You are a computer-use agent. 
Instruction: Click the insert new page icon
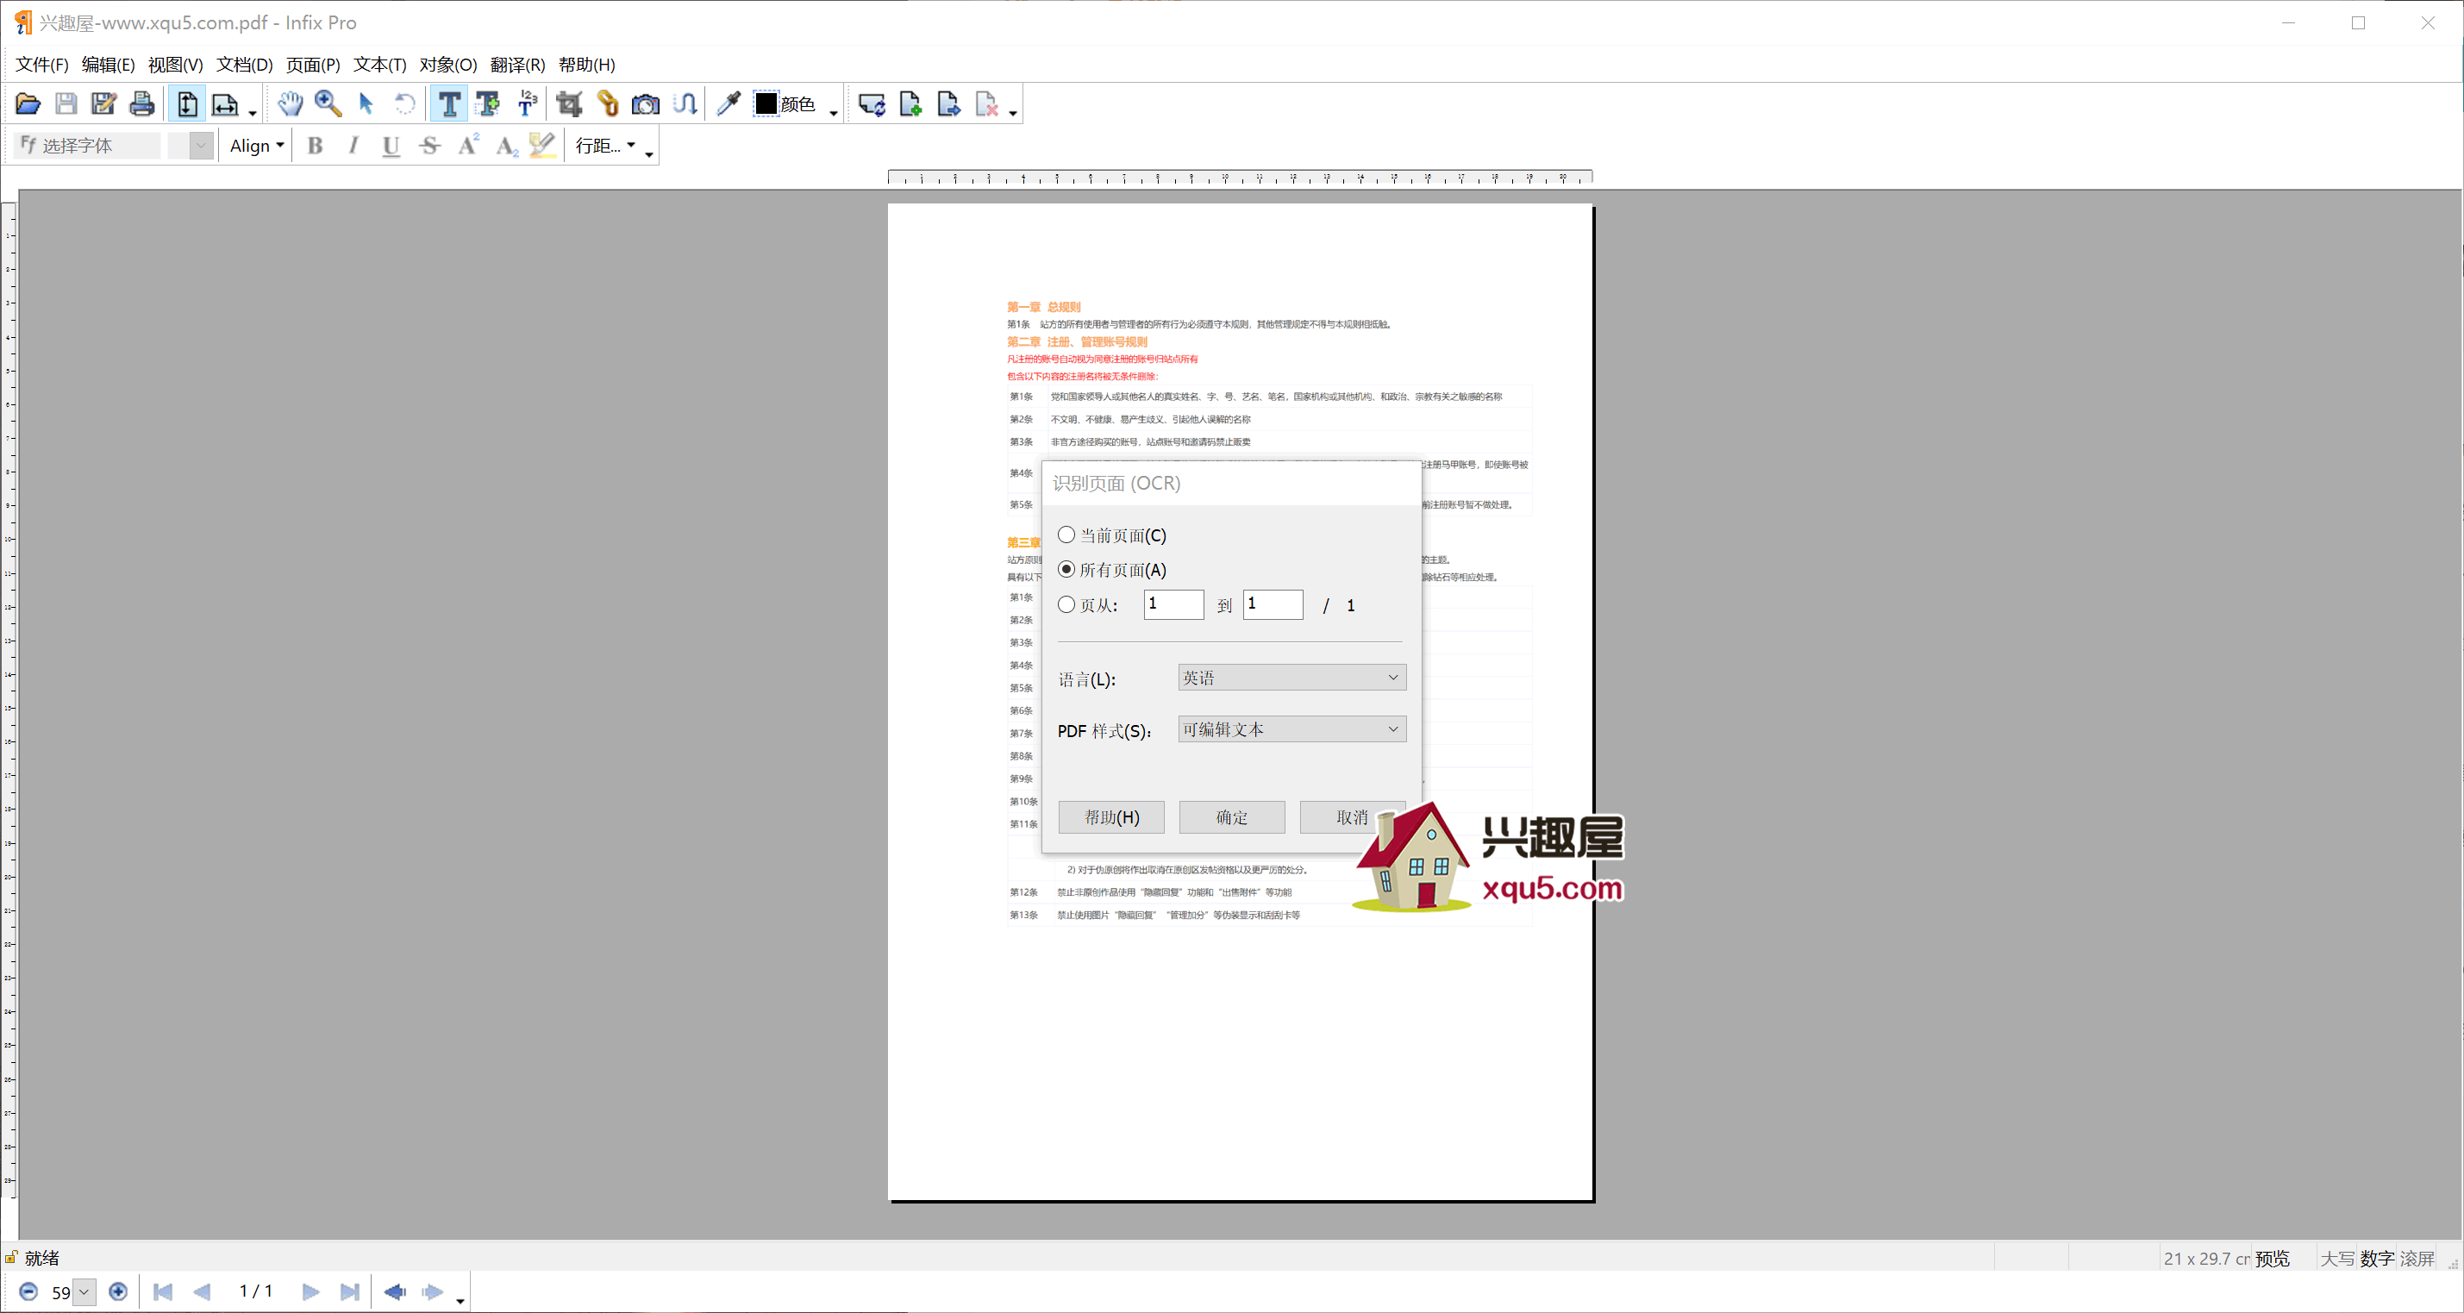pos(910,104)
